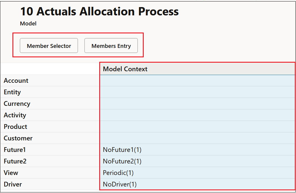Screen dimensions: 296x193
Task: Click the Members Entry button
Action: (x=111, y=46)
